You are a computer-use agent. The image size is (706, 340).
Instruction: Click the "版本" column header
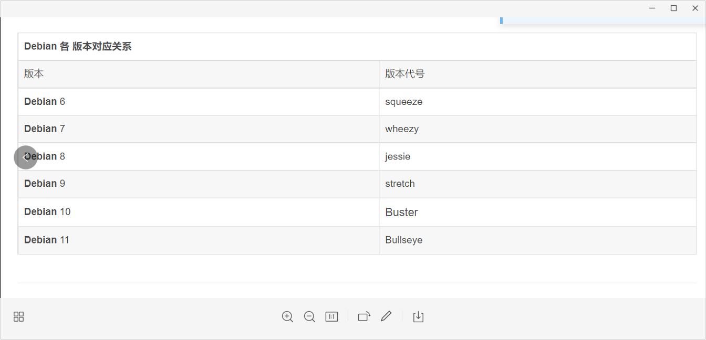[x=199, y=74]
